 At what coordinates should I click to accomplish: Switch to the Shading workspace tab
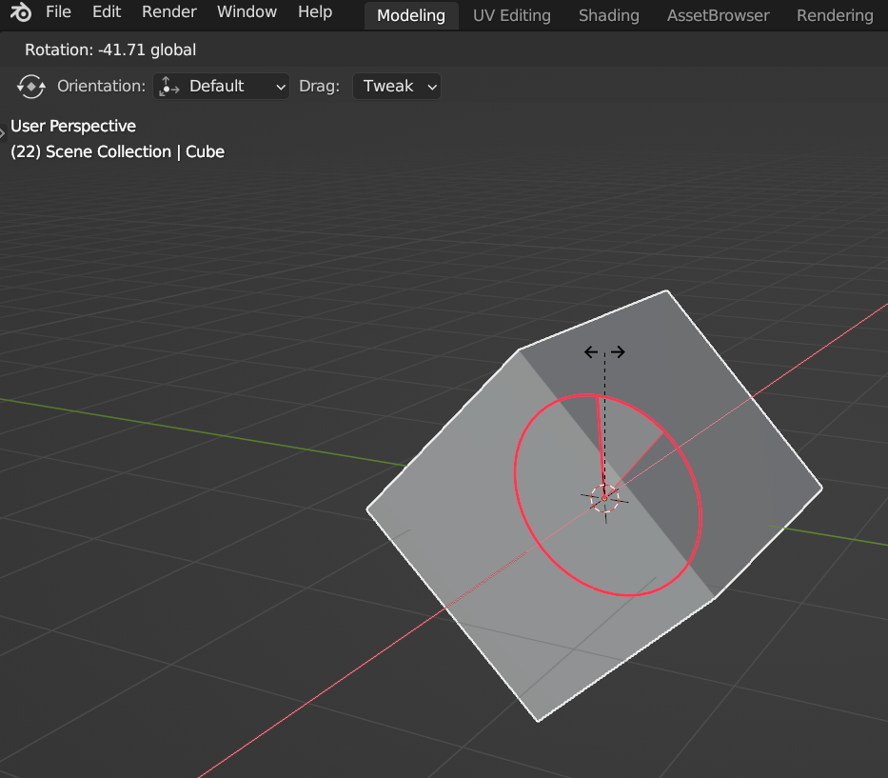(x=609, y=15)
